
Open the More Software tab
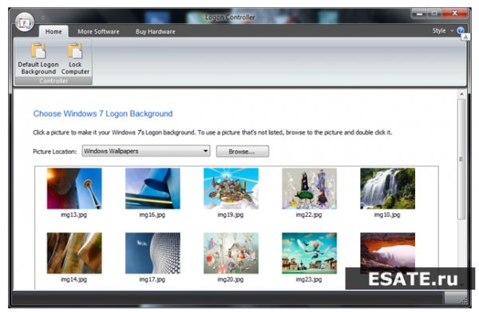[98, 31]
